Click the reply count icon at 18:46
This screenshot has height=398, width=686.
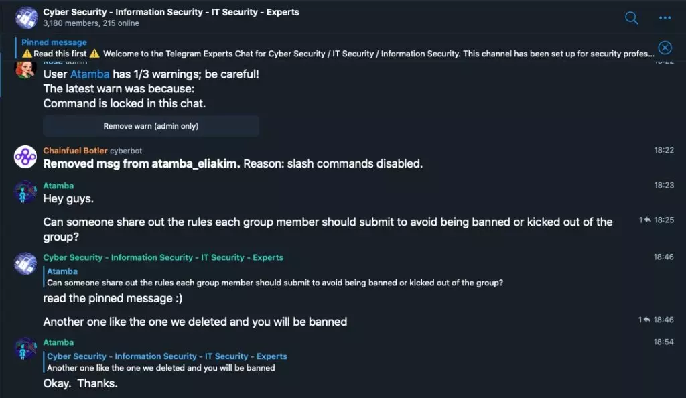(x=644, y=320)
